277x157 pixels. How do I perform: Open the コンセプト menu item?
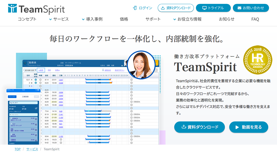click(x=27, y=19)
